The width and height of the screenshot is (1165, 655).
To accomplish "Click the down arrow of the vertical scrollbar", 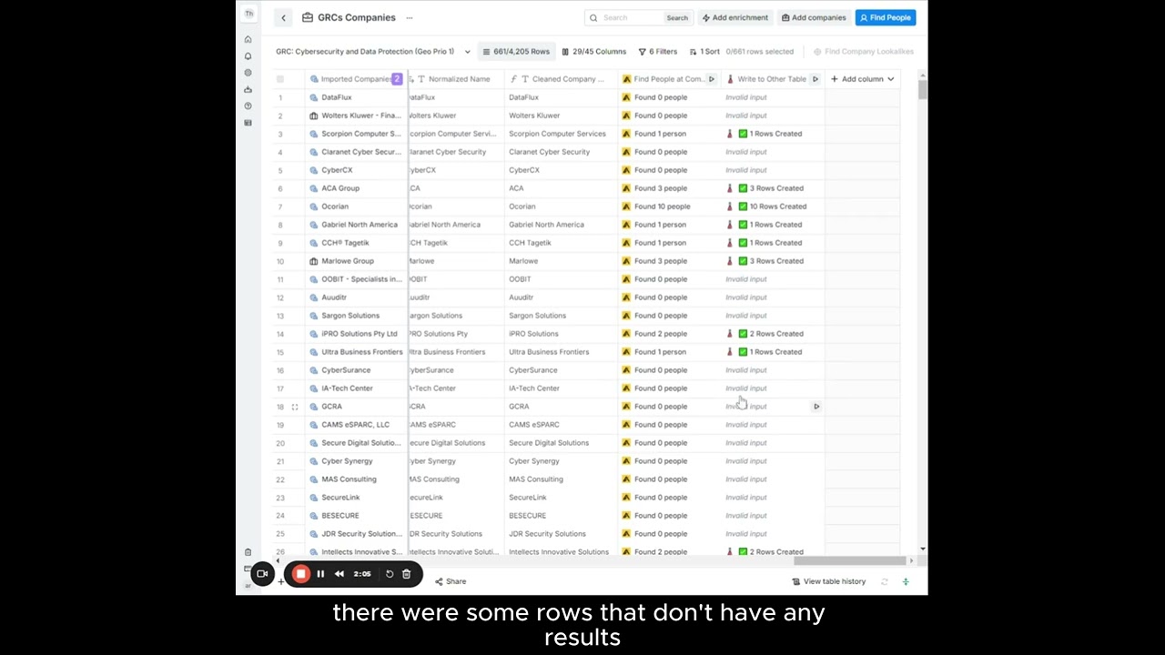I will point(923,549).
